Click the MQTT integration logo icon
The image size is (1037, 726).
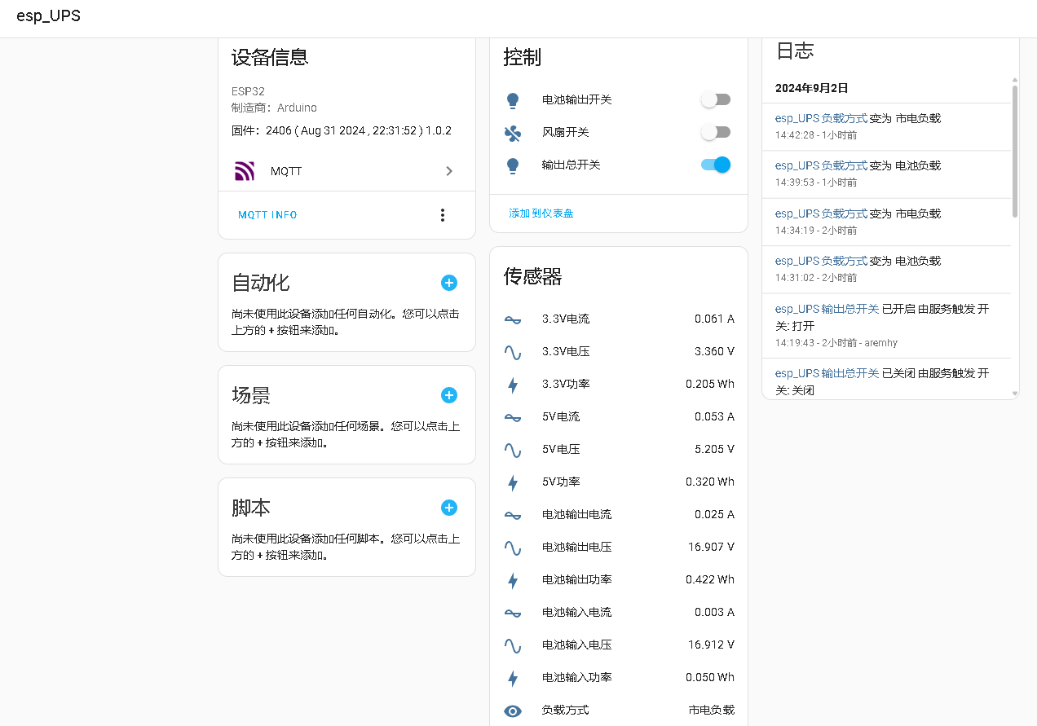(x=245, y=171)
